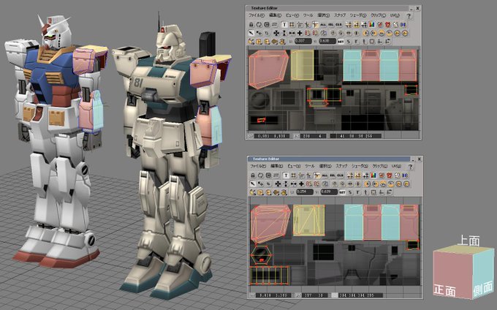
Task: Click the ALL button in upper Texture Editor toolbar
Action: [323, 24]
